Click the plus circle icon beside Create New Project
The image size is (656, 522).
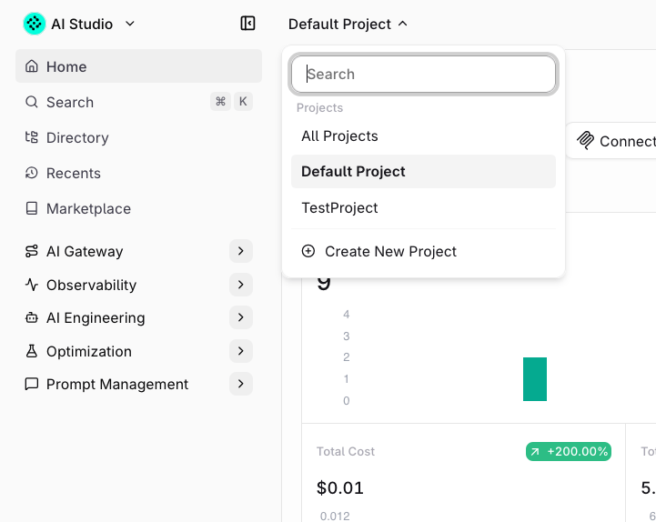(308, 251)
